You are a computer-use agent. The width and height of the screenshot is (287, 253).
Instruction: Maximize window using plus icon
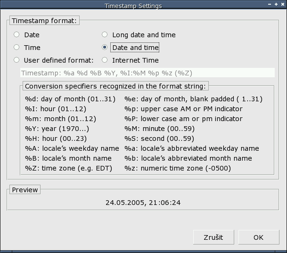[x=276, y=4]
